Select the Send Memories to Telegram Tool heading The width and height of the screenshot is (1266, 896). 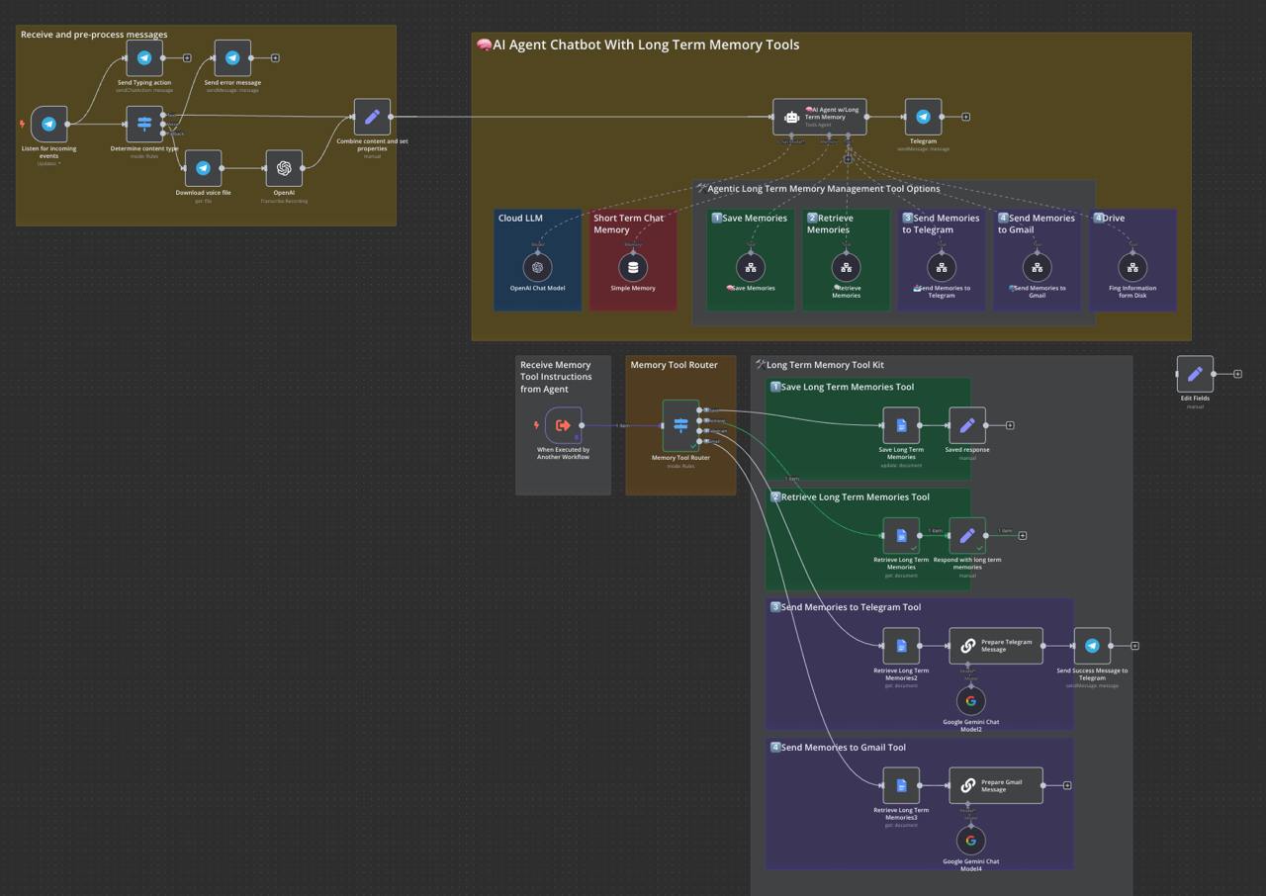coord(846,607)
